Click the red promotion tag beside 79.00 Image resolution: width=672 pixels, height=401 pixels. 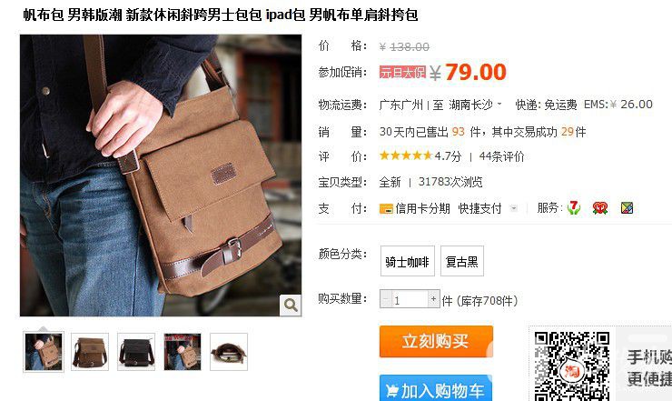(x=402, y=72)
